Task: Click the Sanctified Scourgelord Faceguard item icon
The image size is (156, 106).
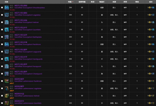Action: (7, 66)
